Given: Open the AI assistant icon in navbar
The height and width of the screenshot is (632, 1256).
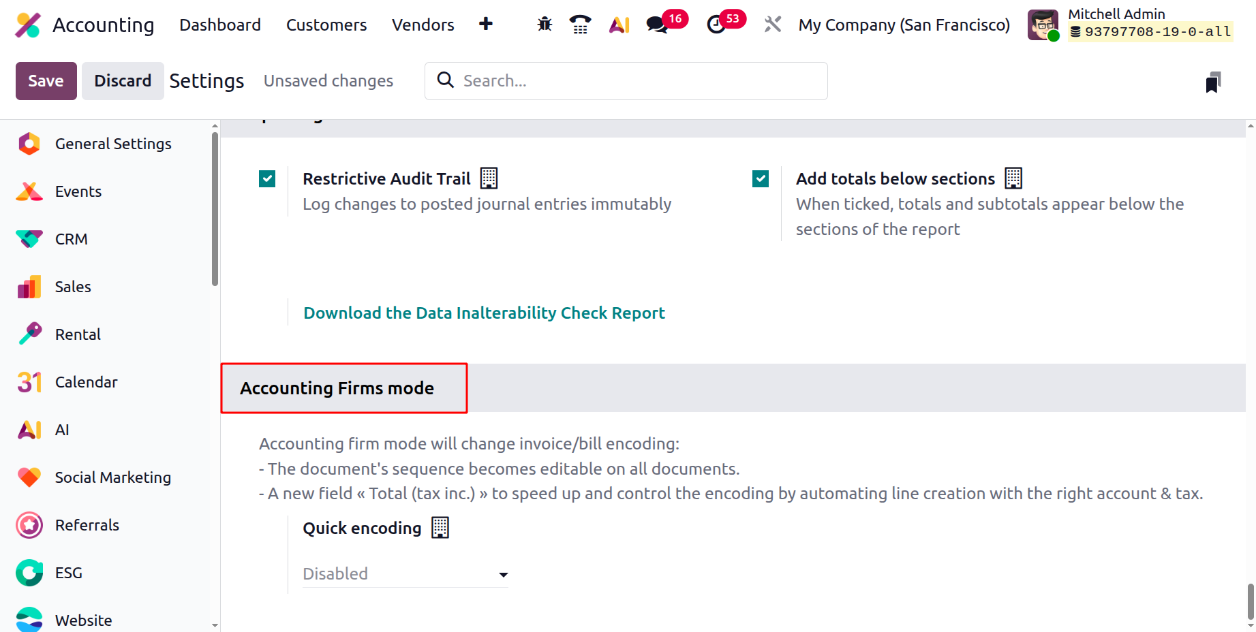Looking at the screenshot, I should click(x=619, y=25).
